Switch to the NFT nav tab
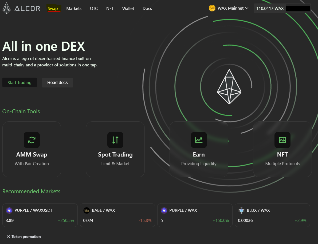Image resolution: width=318 pixels, height=244 pixels. click(x=110, y=9)
